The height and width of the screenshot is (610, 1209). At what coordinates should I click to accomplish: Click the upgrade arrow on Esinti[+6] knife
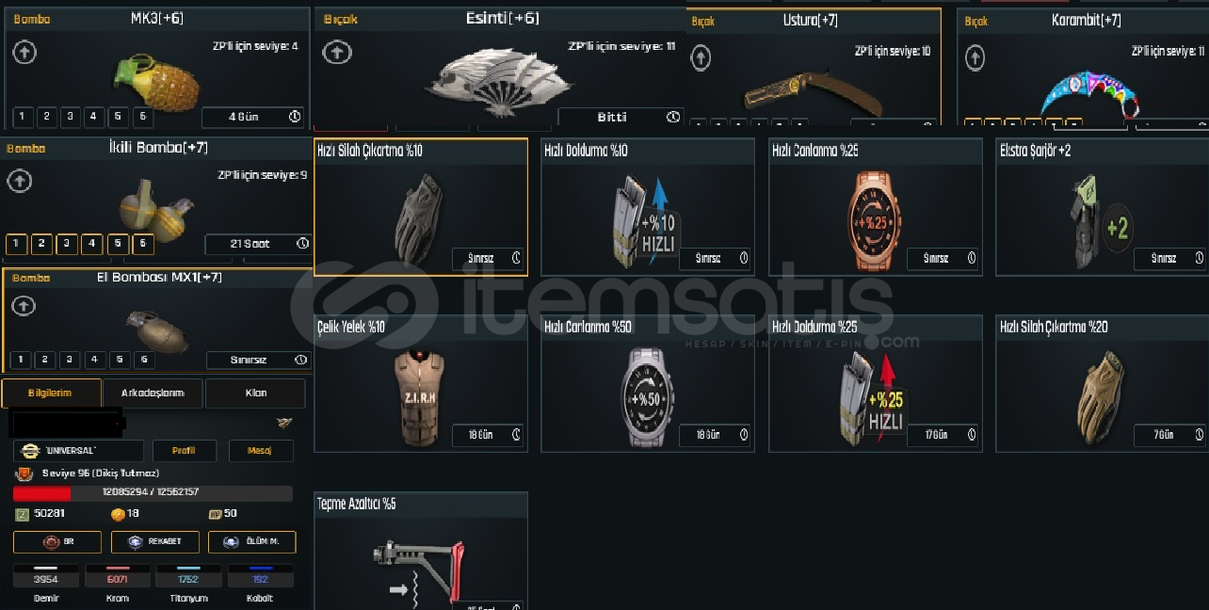336,53
